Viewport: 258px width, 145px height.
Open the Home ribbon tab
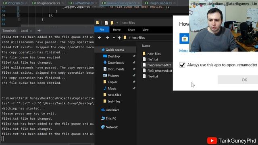117,30
